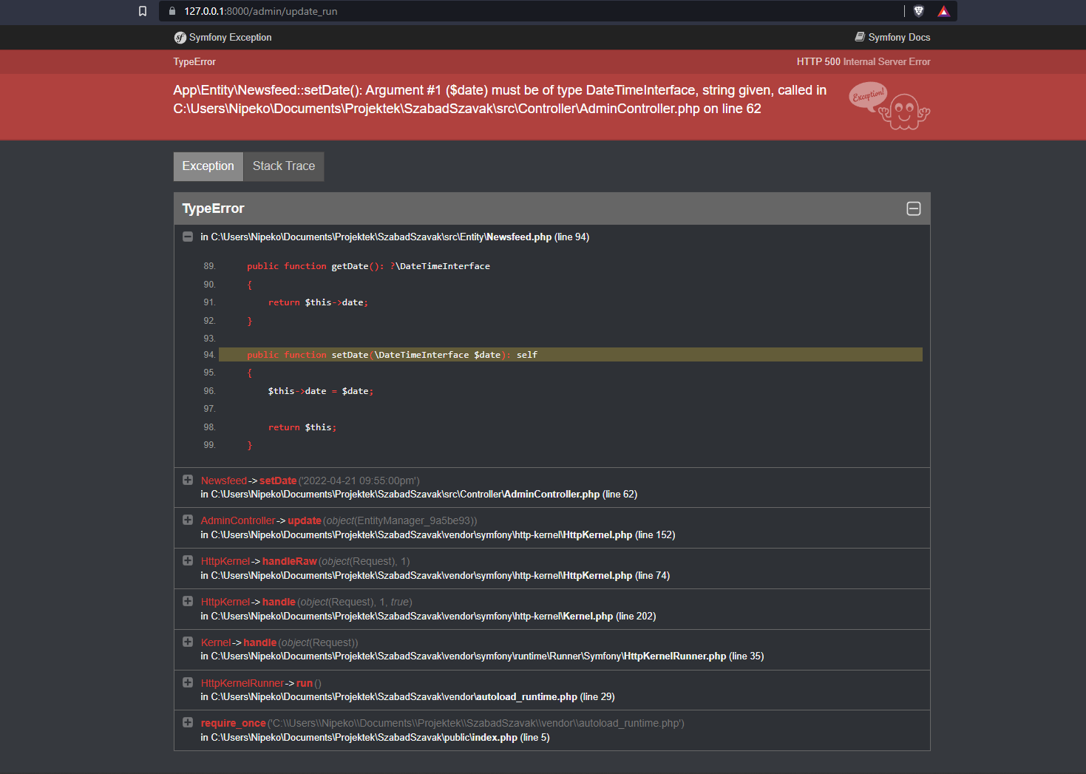The width and height of the screenshot is (1086, 774).
Task: Click the Symfony logo icon
Action: point(180,38)
